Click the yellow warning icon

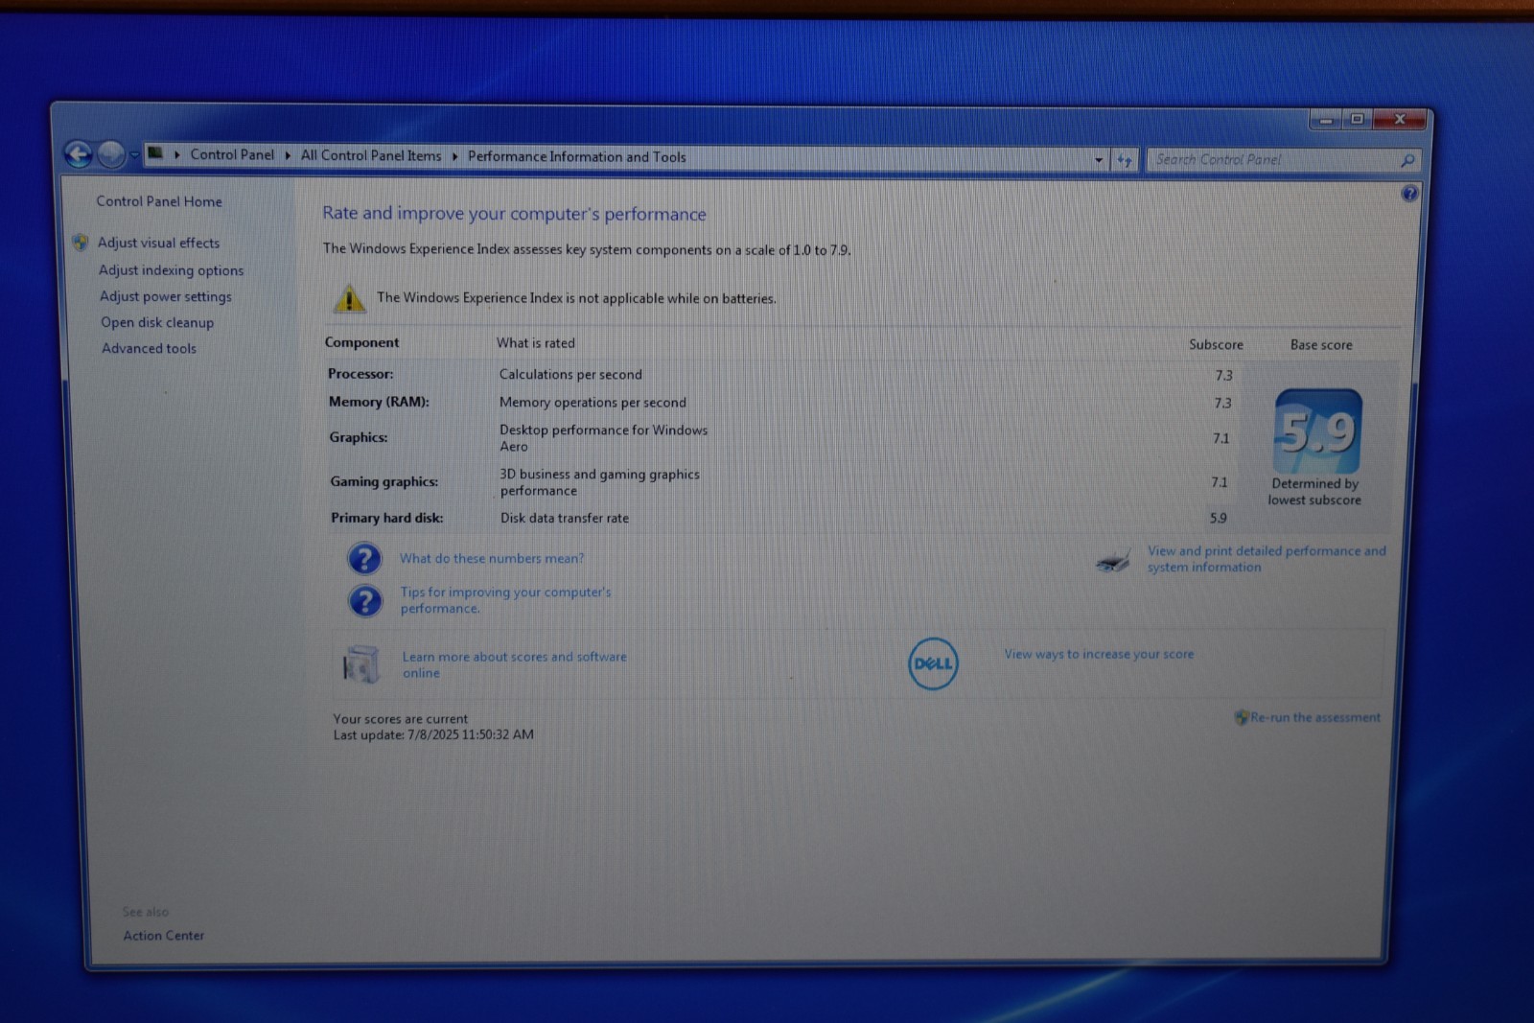349,298
